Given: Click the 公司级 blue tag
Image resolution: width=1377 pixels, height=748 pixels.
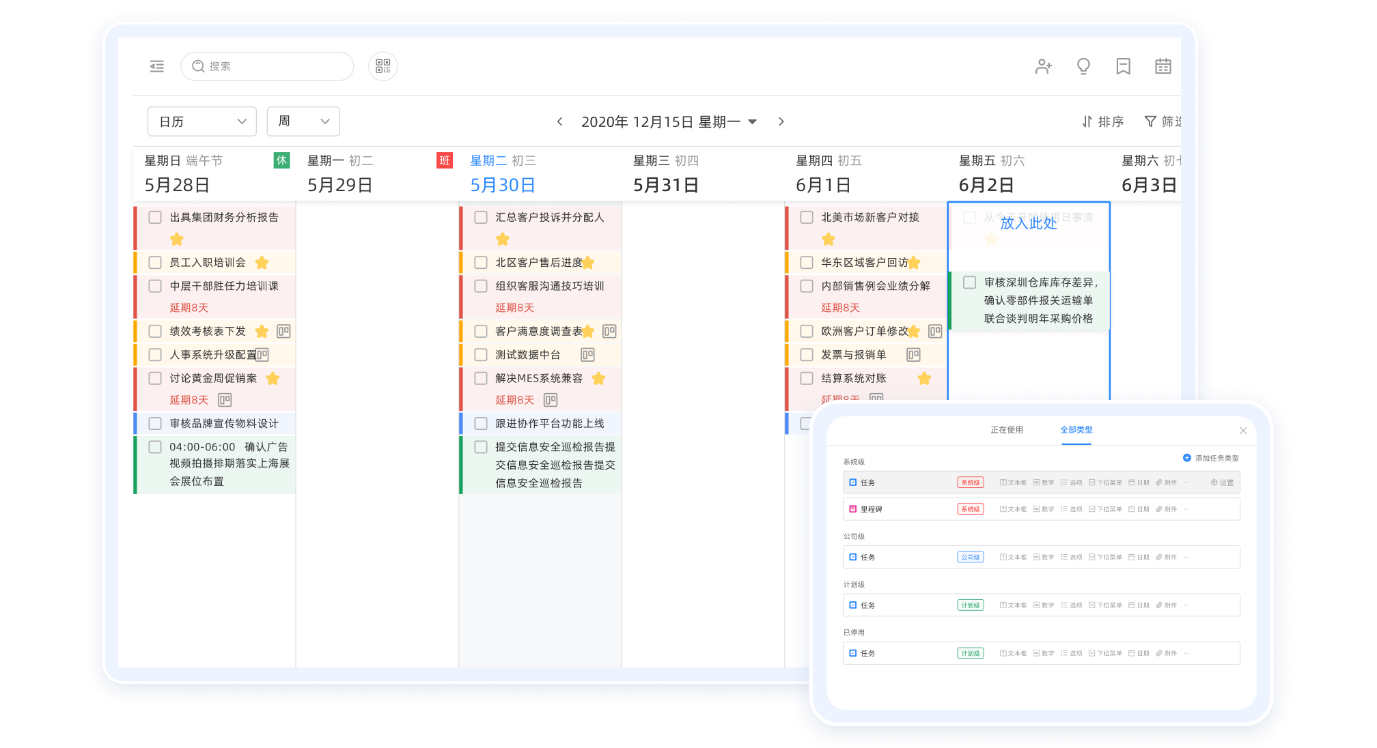Looking at the screenshot, I should pos(971,558).
